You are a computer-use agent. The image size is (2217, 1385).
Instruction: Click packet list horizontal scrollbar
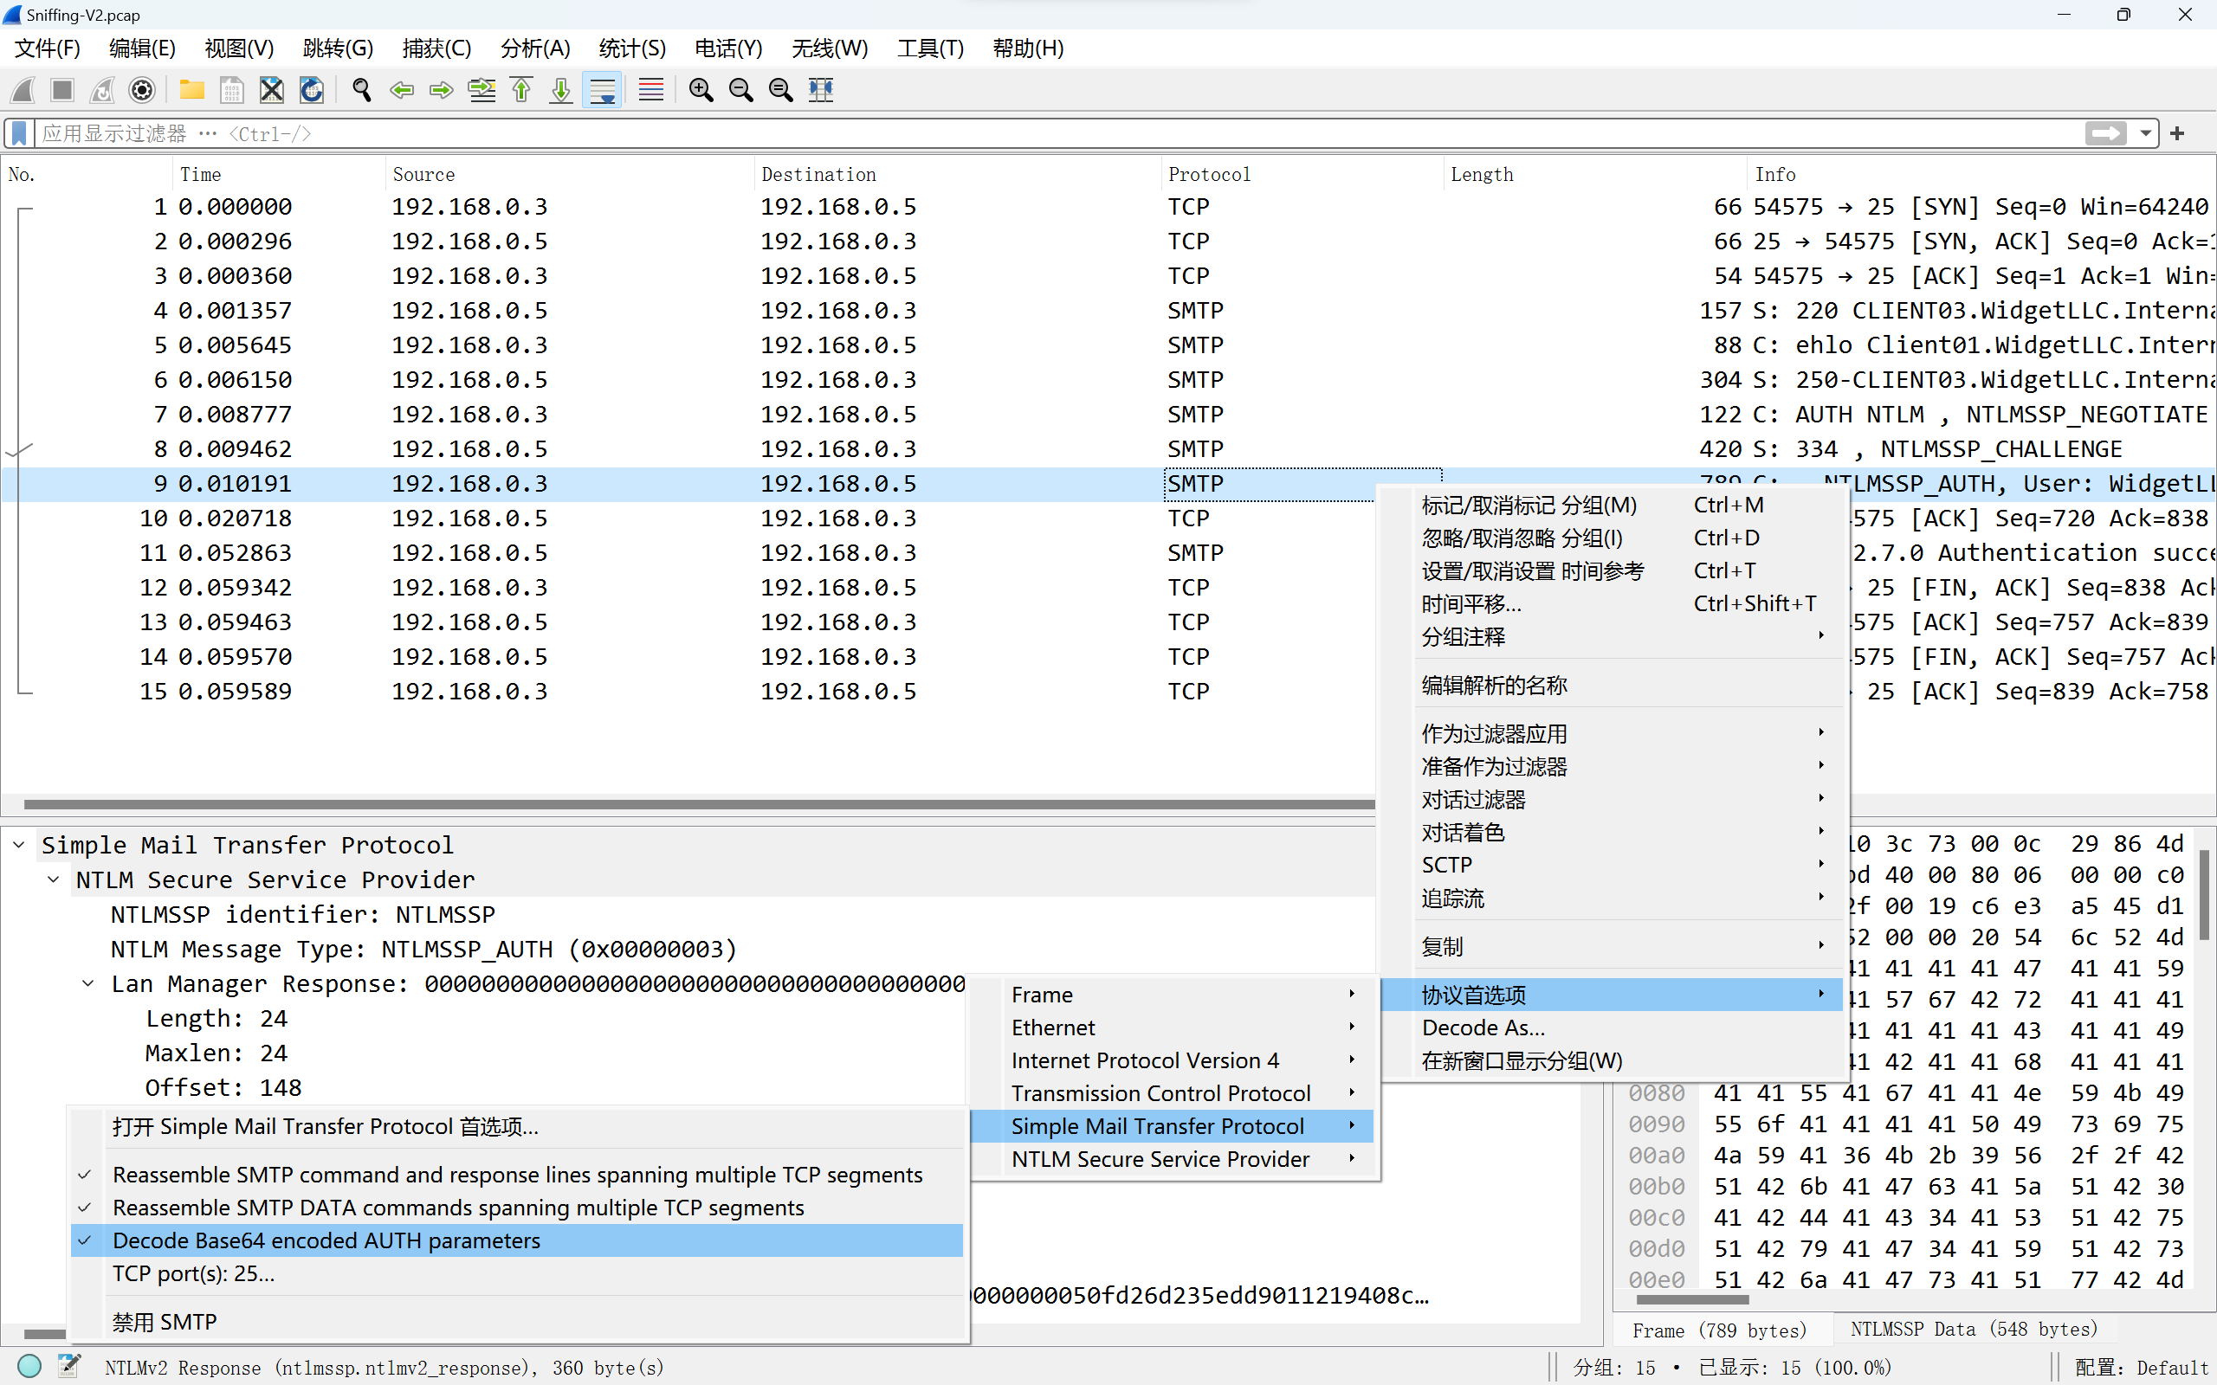(698, 804)
